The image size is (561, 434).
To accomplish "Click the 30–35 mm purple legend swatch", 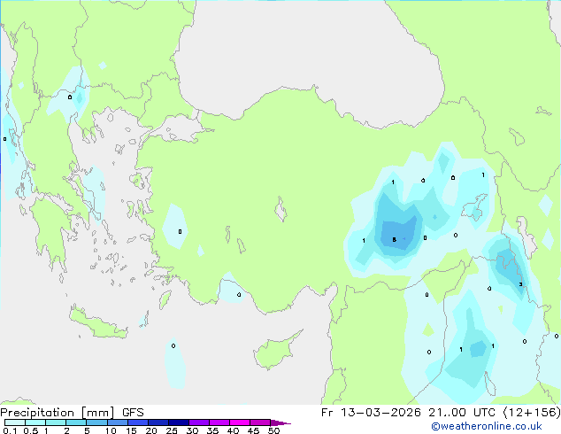I will pos(199,422).
